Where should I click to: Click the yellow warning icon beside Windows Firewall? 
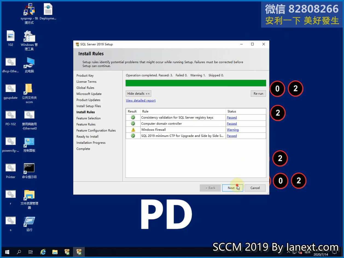133,130
